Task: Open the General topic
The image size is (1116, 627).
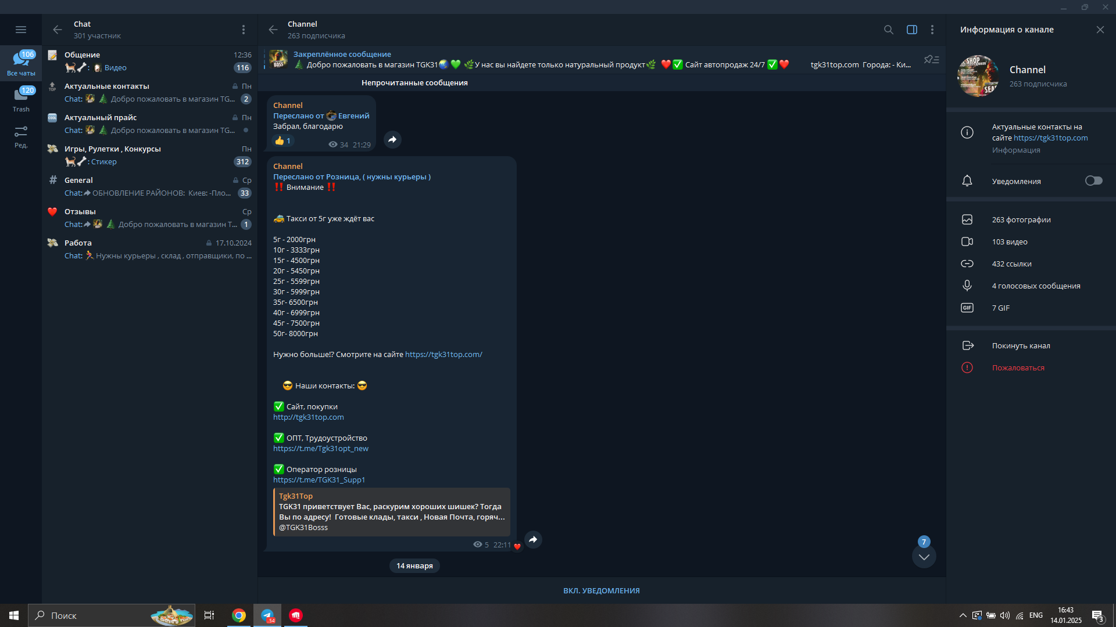Action: click(150, 186)
